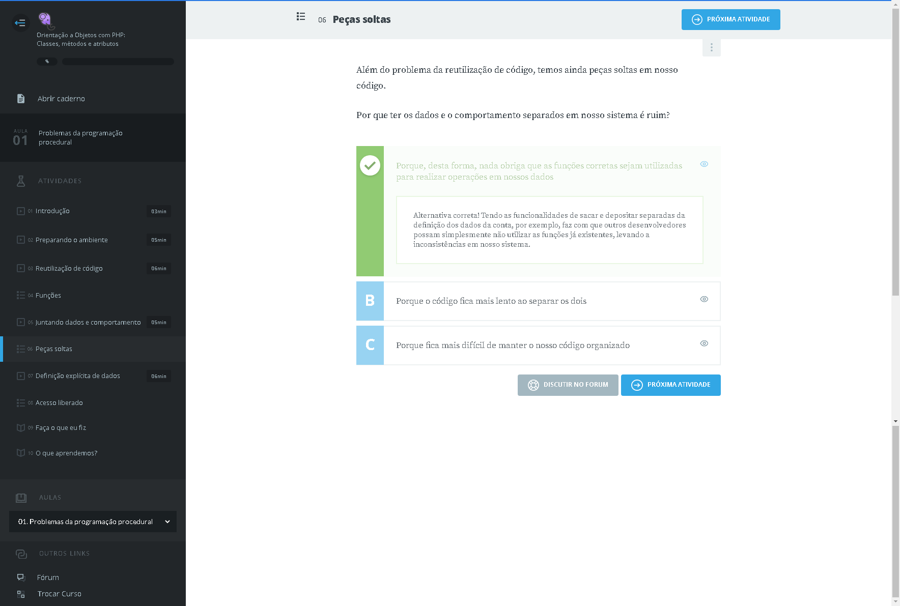Click the page vertical scrollbar

pos(895,153)
